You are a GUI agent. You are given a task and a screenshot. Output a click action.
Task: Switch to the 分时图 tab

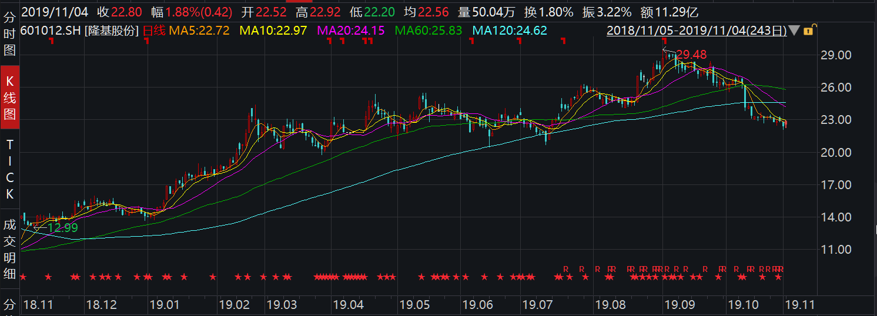[9, 34]
